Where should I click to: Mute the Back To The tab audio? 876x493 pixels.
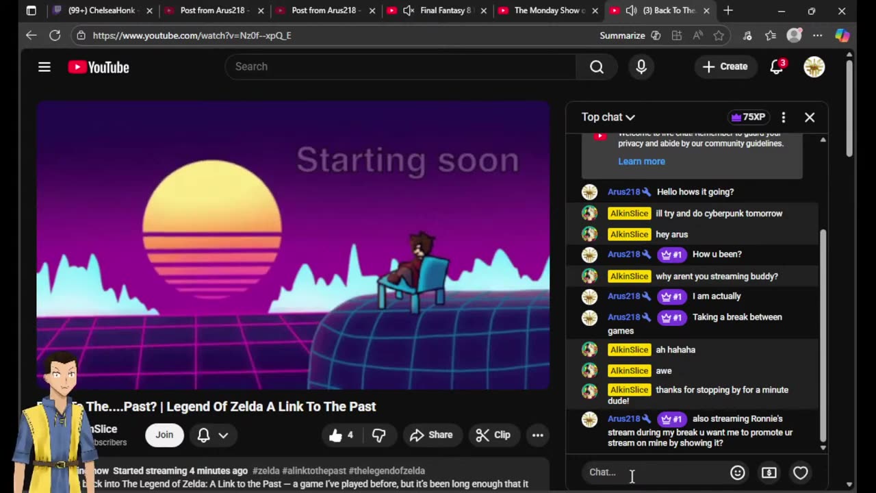coord(631,10)
